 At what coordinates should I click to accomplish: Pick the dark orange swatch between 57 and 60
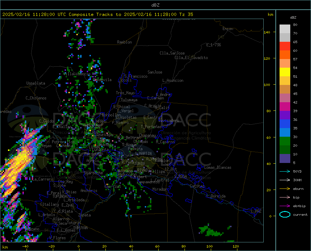(285, 55)
